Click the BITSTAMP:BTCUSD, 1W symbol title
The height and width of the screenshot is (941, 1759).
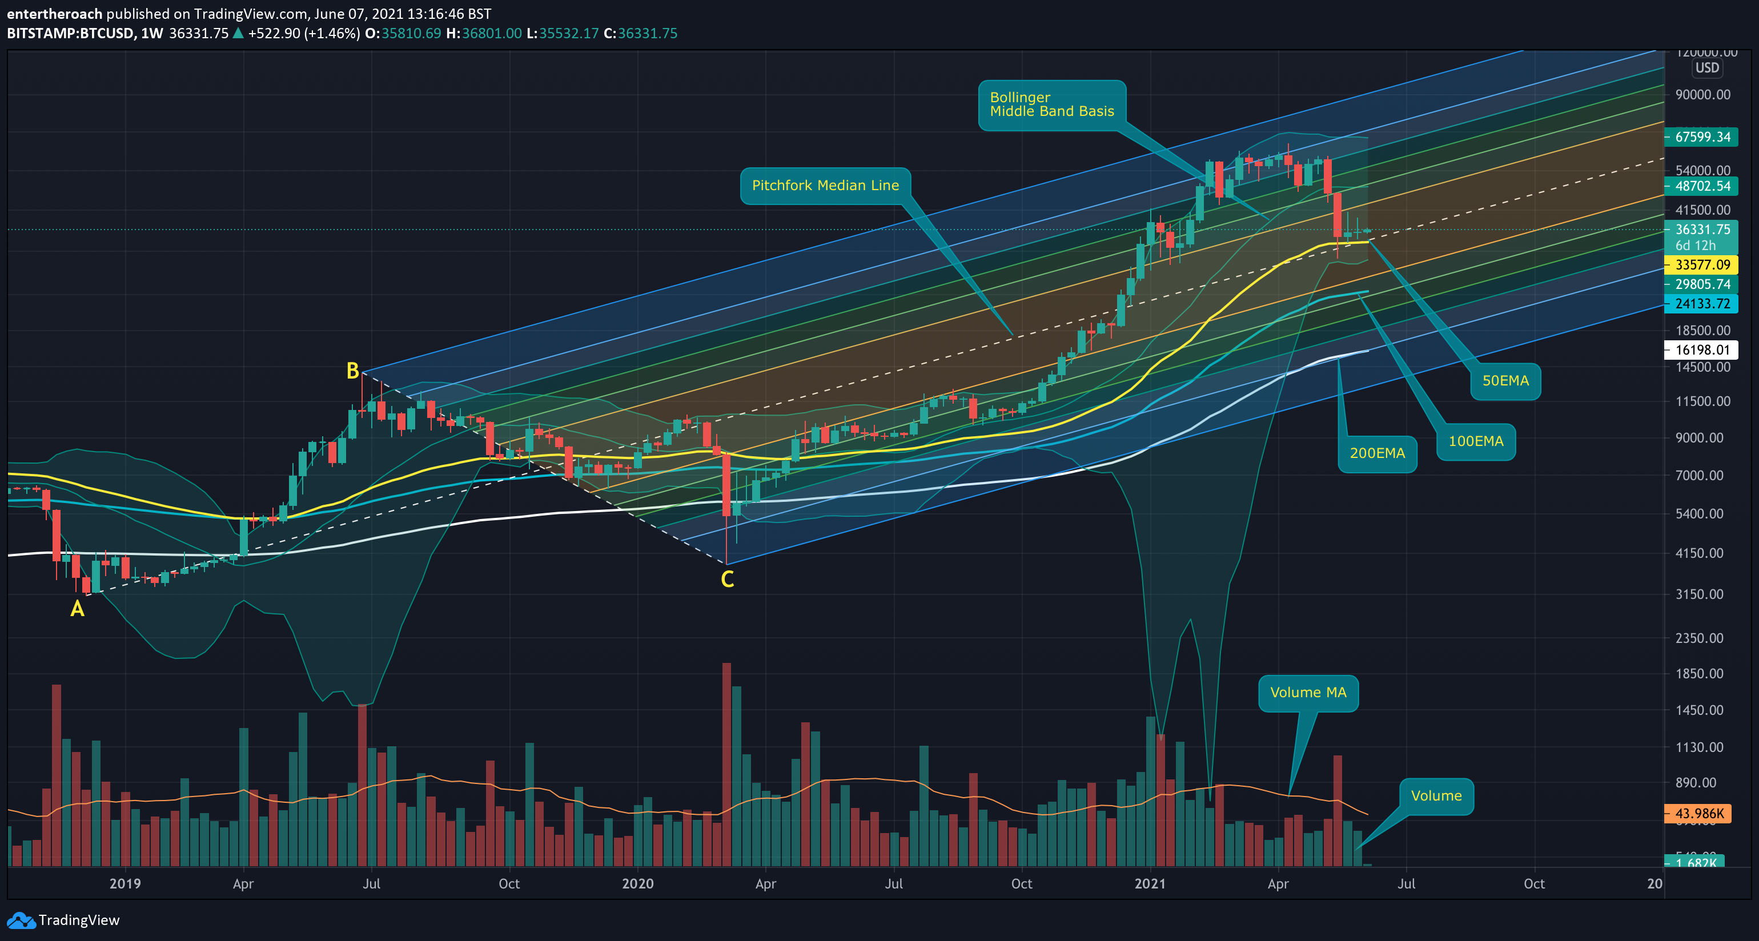[x=85, y=34]
